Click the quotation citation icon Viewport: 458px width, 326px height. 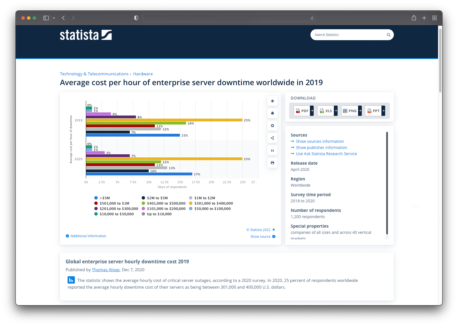coord(272,150)
